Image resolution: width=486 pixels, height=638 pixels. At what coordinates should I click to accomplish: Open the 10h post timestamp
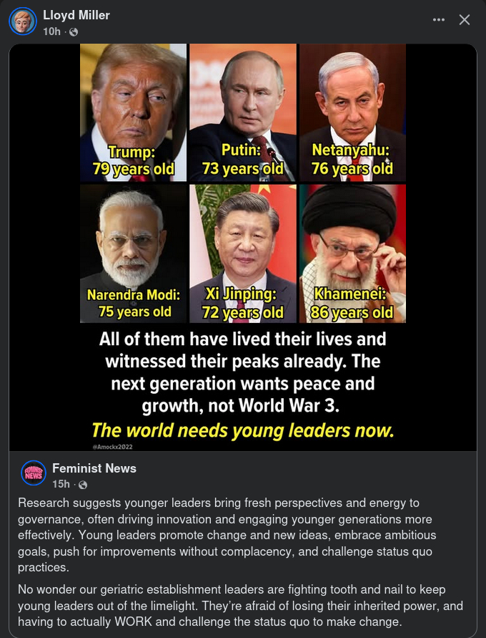pos(51,32)
